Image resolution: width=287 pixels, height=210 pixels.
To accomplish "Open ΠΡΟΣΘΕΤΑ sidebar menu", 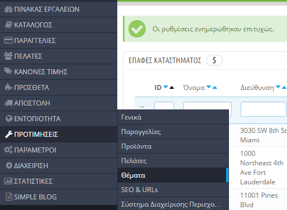I will pos(59,88).
